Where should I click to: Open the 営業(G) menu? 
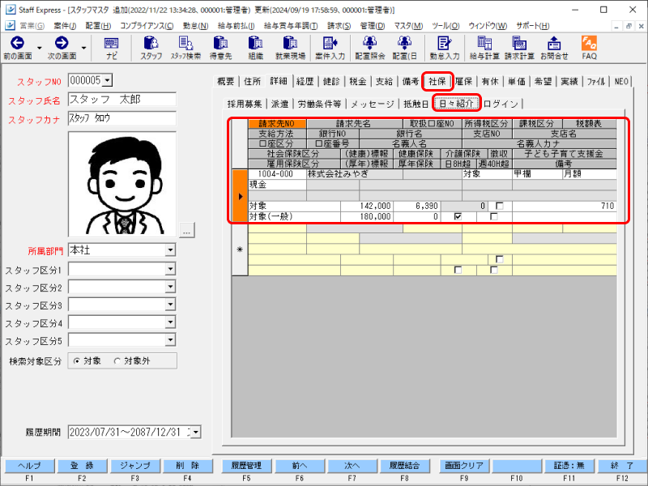32,26
